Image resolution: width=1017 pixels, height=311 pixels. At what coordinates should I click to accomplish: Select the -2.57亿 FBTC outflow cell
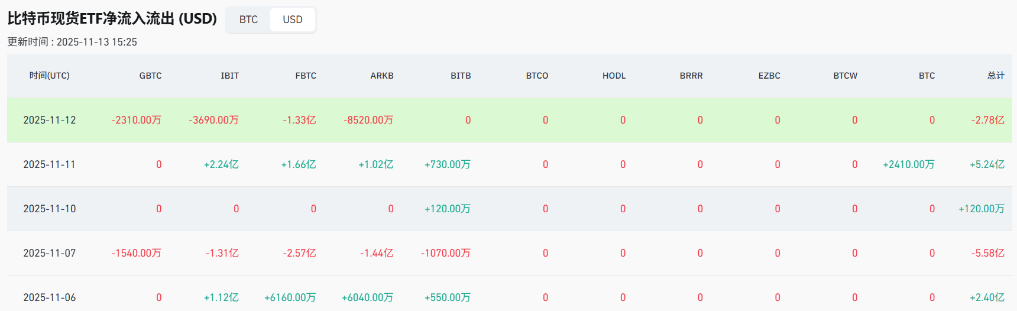(x=299, y=253)
